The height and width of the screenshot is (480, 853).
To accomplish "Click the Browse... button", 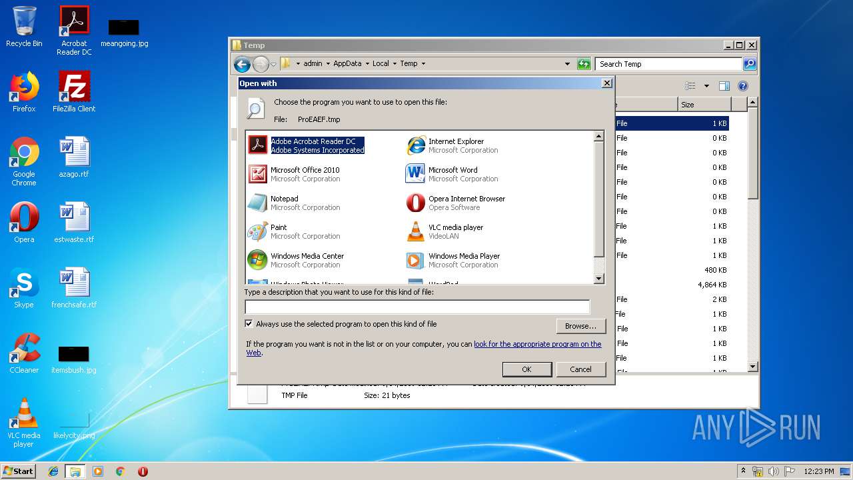I will tap(580, 326).
